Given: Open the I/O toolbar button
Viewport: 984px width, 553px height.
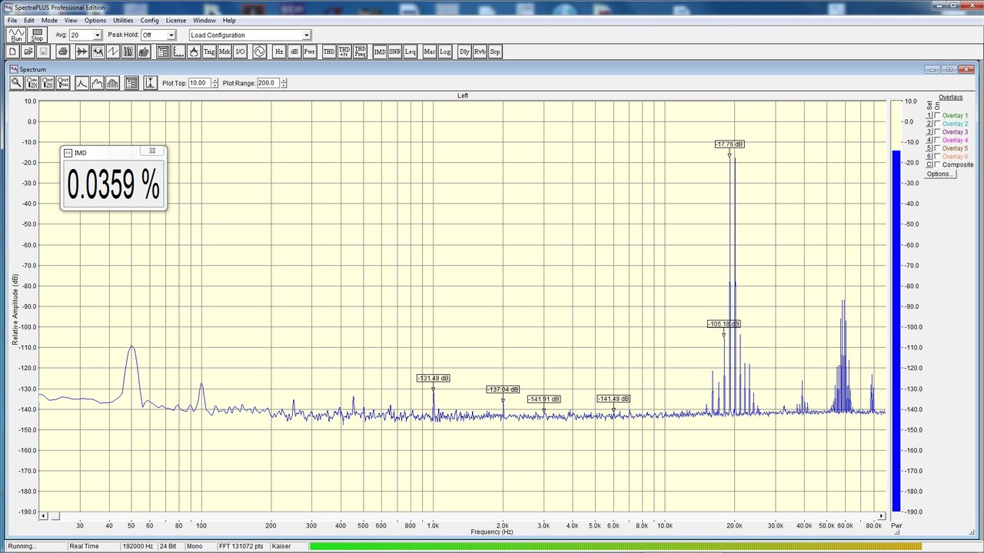Looking at the screenshot, I should (x=240, y=51).
